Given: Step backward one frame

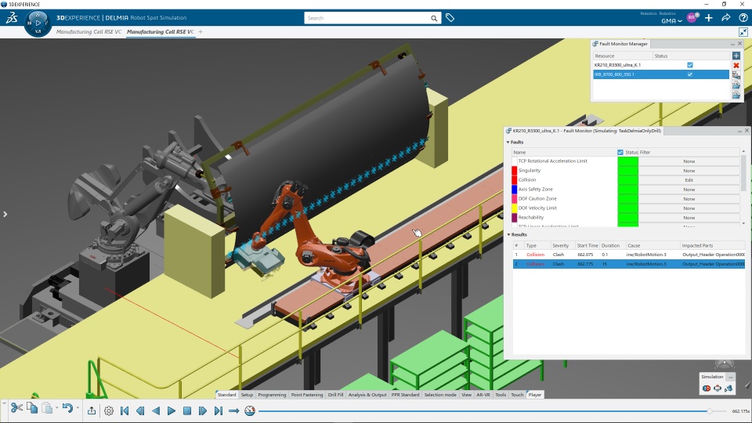Looking at the screenshot, I should point(140,410).
